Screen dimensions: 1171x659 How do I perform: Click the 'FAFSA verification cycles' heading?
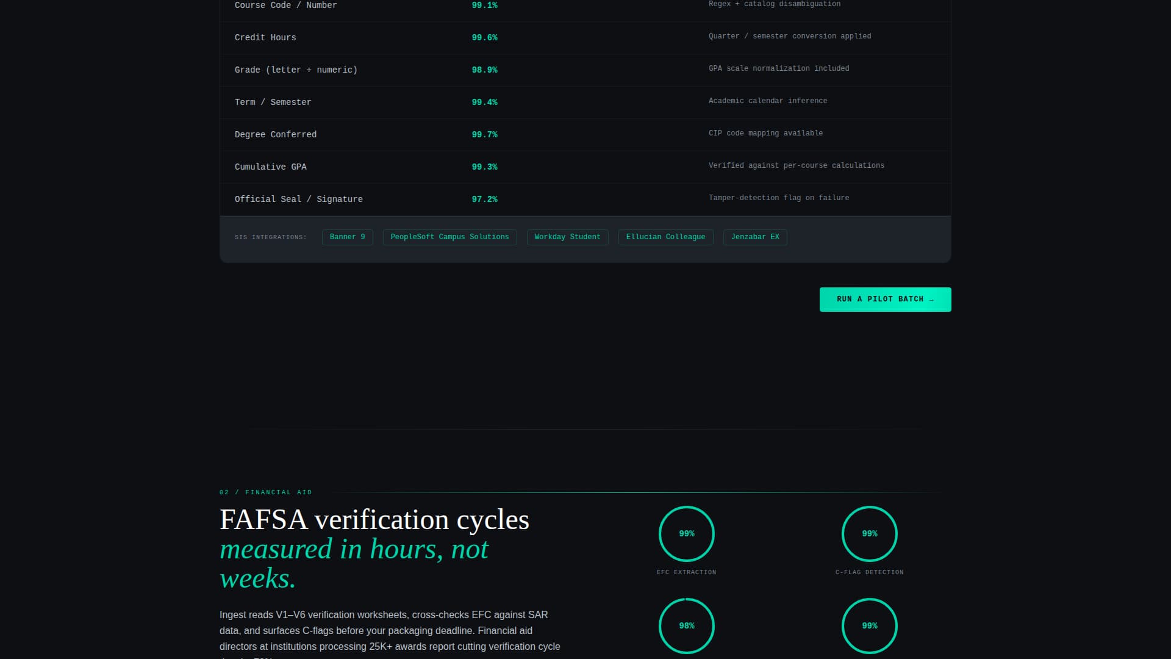pyautogui.click(x=374, y=520)
